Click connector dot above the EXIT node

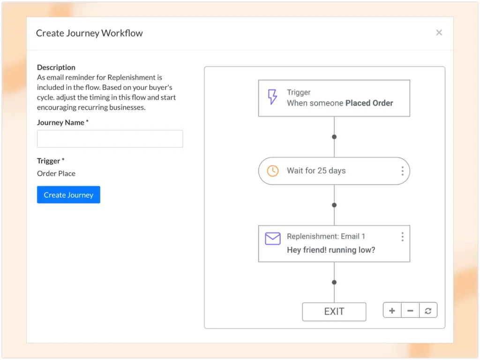(334, 283)
